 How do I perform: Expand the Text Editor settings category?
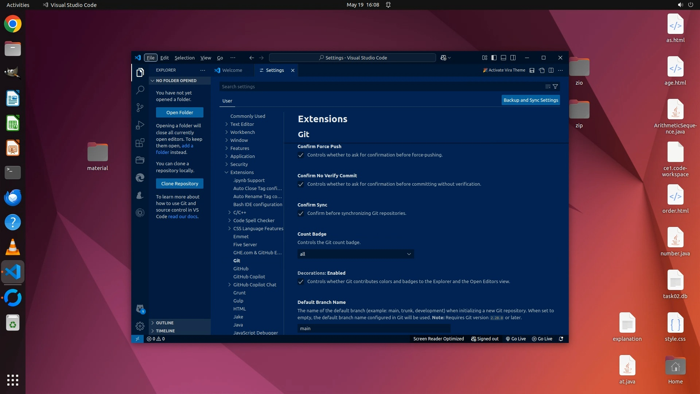coord(242,124)
